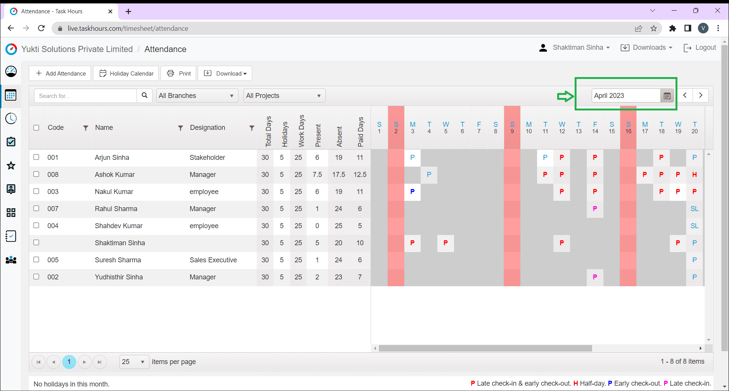Select the Nakul Kumar row checkbox
This screenshot has width=729, height=391.
tap(36, 191)
